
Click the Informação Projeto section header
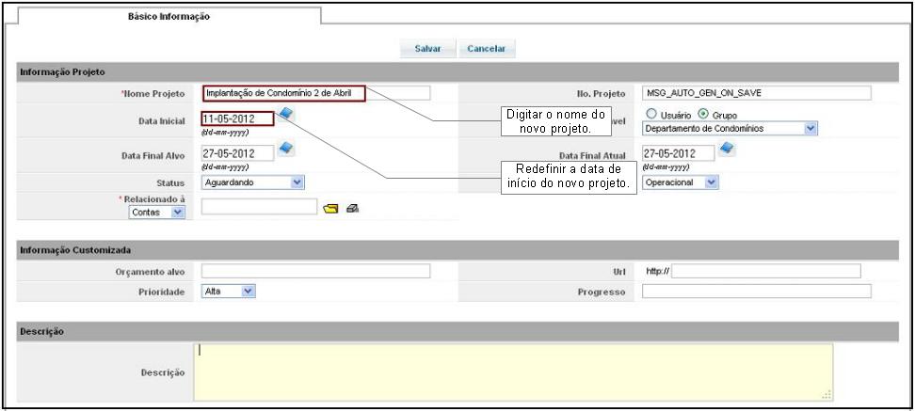coord(457,72)
